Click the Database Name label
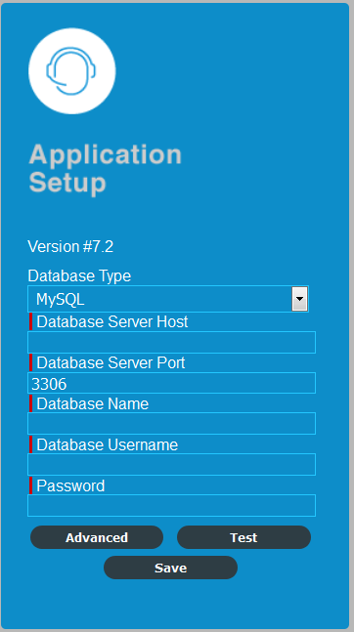354x632 pixels. [x=93, y=403]
